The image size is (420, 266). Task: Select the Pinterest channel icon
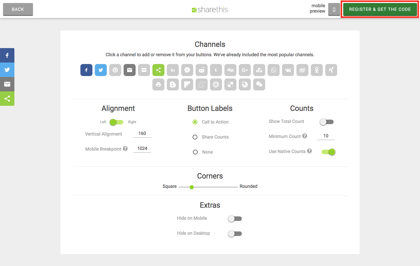click(x=115, y=70)
